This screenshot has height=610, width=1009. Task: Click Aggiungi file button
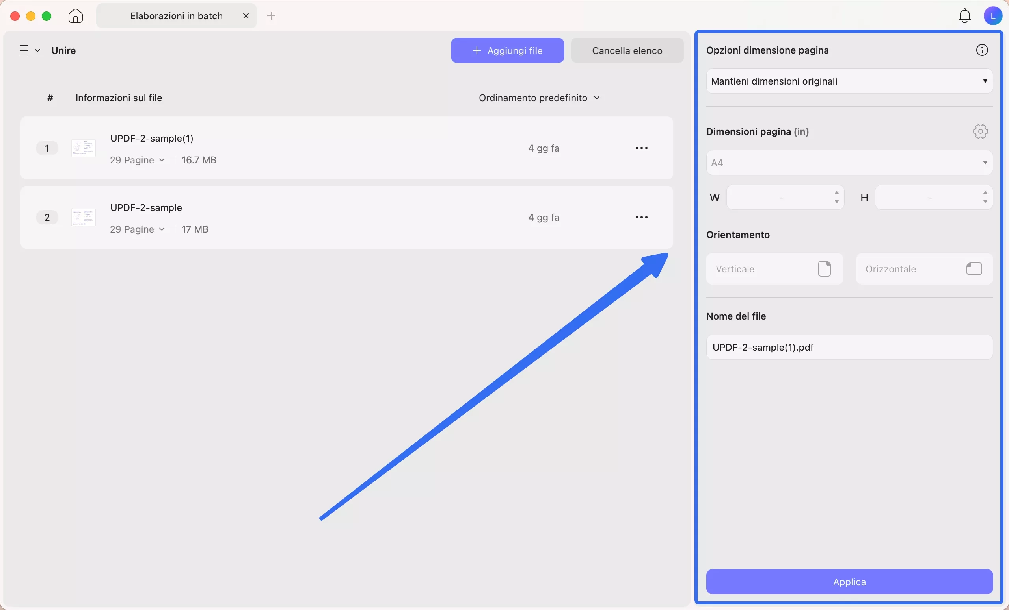[x=507, y=50]
